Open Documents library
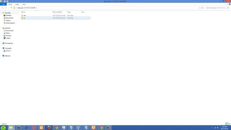Image resolution: width=231 pixels, height=130 pixels. (10, 30)
